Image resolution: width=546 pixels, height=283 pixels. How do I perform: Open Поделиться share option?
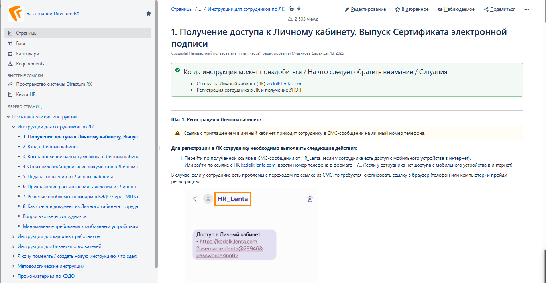point(499,9)
